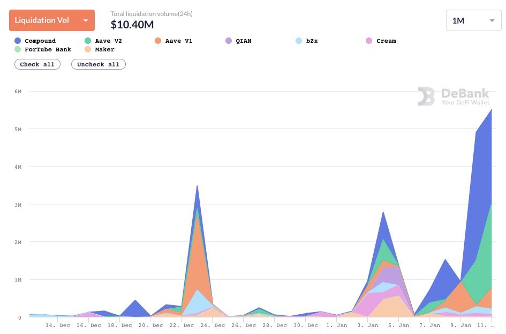Click the 3. Jan x-axis label
This screenshot has width=506, height=334.
tap(367, 325)
